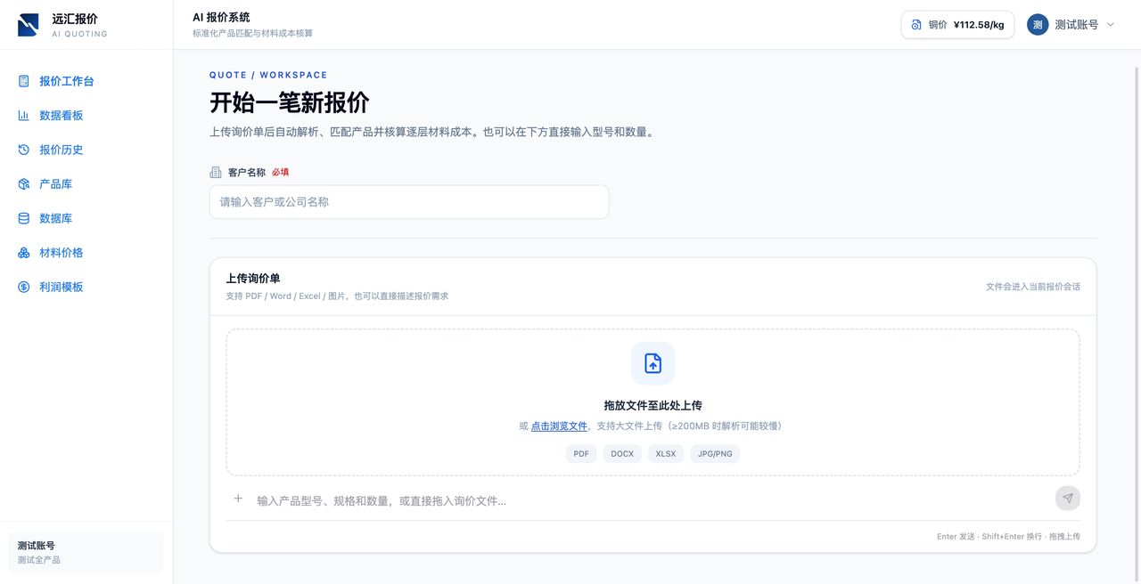Screen dimensions: 1141x584
Task: Click the 报价历史 clock icon
Action: pyautogui.click(x=24, y=150)
